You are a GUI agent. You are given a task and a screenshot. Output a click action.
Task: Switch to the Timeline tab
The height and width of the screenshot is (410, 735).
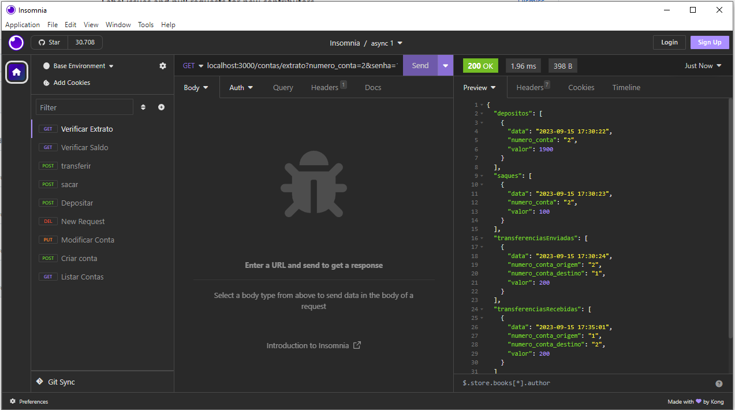pyautogui.click(x=626, y=87)
